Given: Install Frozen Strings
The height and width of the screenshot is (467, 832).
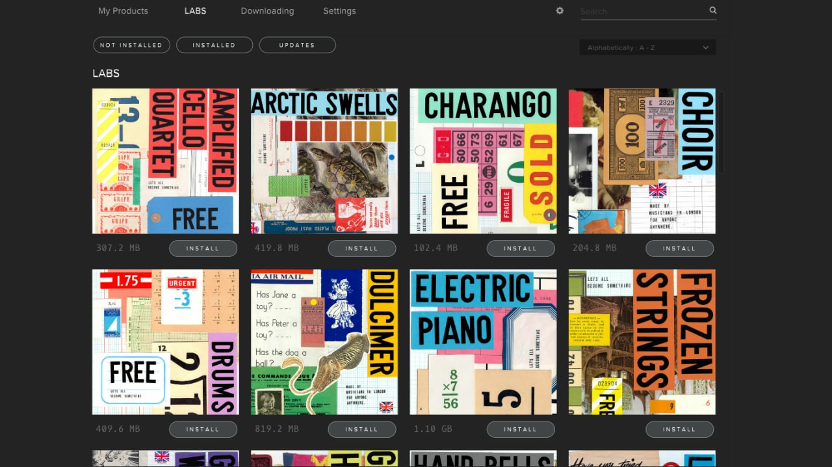Looking at the screenshot, I should click(679, 429).
